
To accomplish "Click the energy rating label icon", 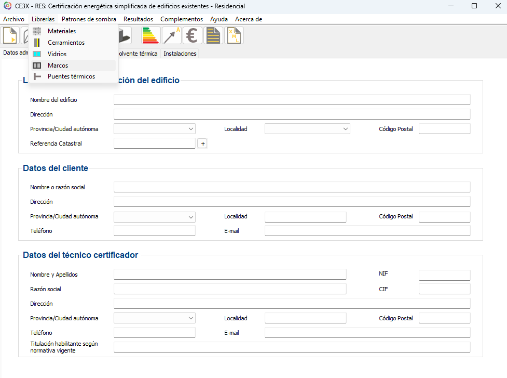I will (150, 35).
